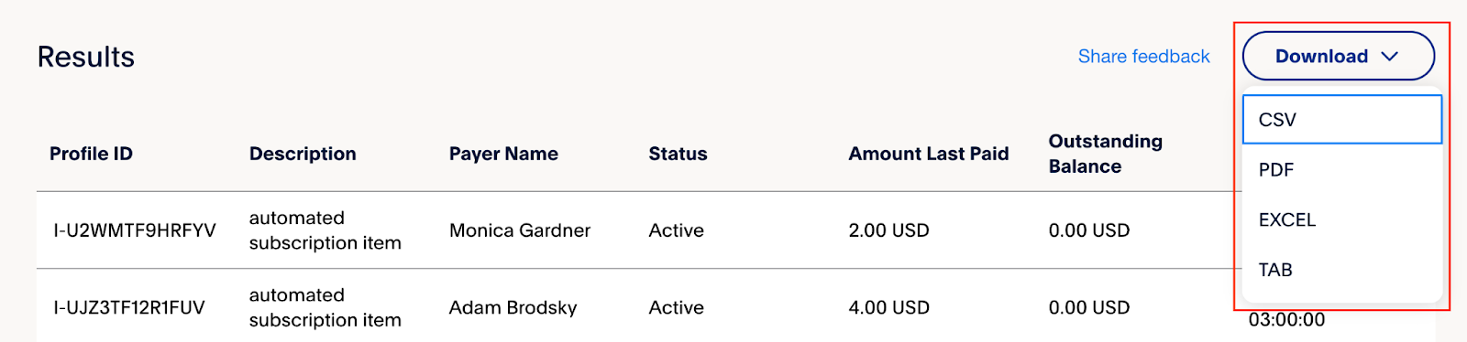This screenshot has height=342, width=1467.
Task: Select EXCEL export option
Action: pyautogui.click(x=1342, y=219)
